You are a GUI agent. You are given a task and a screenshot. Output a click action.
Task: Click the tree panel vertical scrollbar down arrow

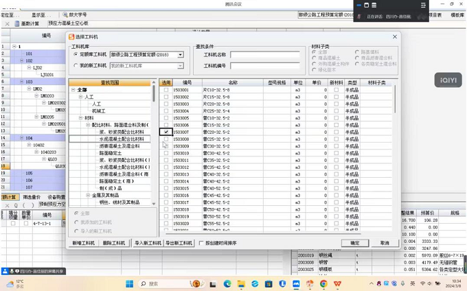154,204
